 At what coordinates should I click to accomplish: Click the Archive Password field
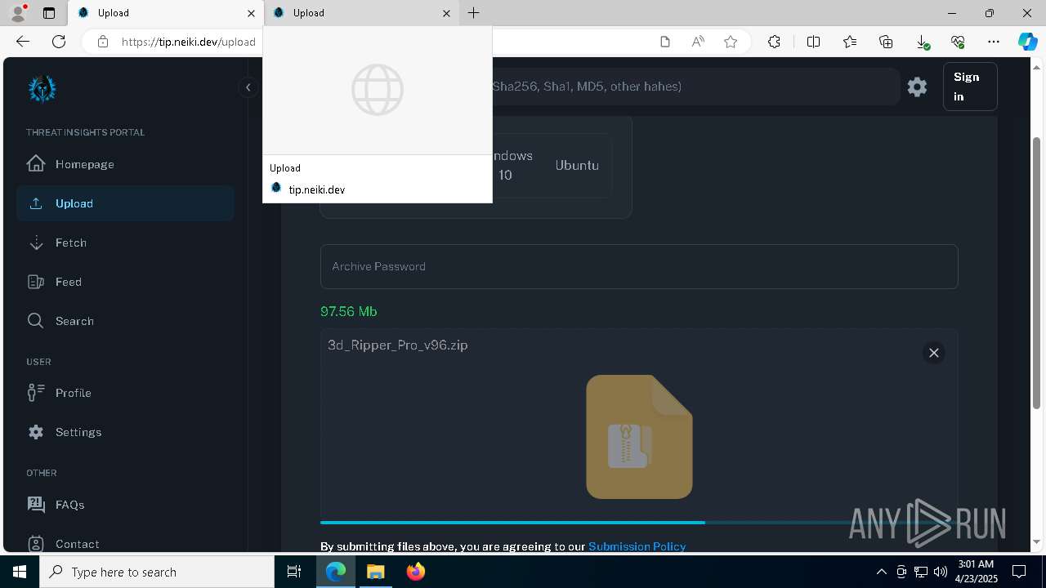tap(639, 266)
